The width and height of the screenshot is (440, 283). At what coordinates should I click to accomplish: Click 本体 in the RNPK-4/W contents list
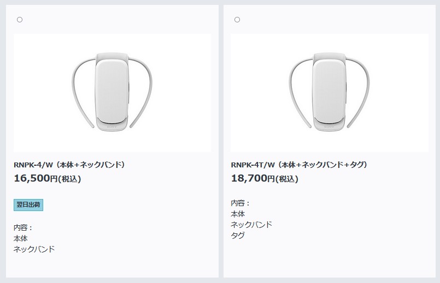click(20, 238)
